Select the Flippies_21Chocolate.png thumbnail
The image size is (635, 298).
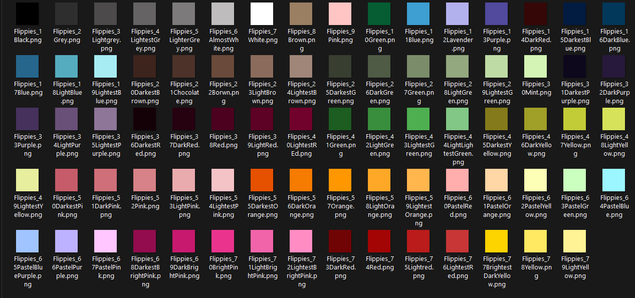(x=184, y=66)
